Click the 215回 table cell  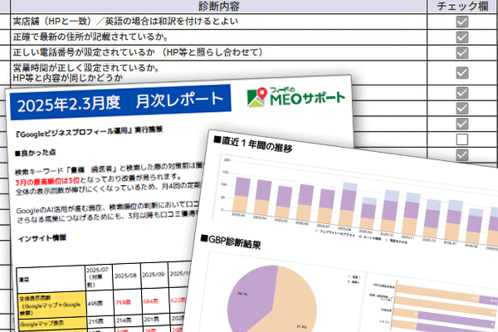(x=100, y=321)
